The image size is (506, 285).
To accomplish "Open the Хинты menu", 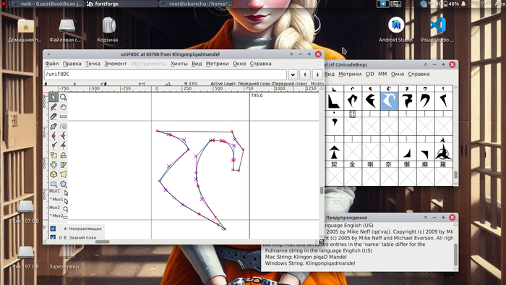I will (179, 64).
